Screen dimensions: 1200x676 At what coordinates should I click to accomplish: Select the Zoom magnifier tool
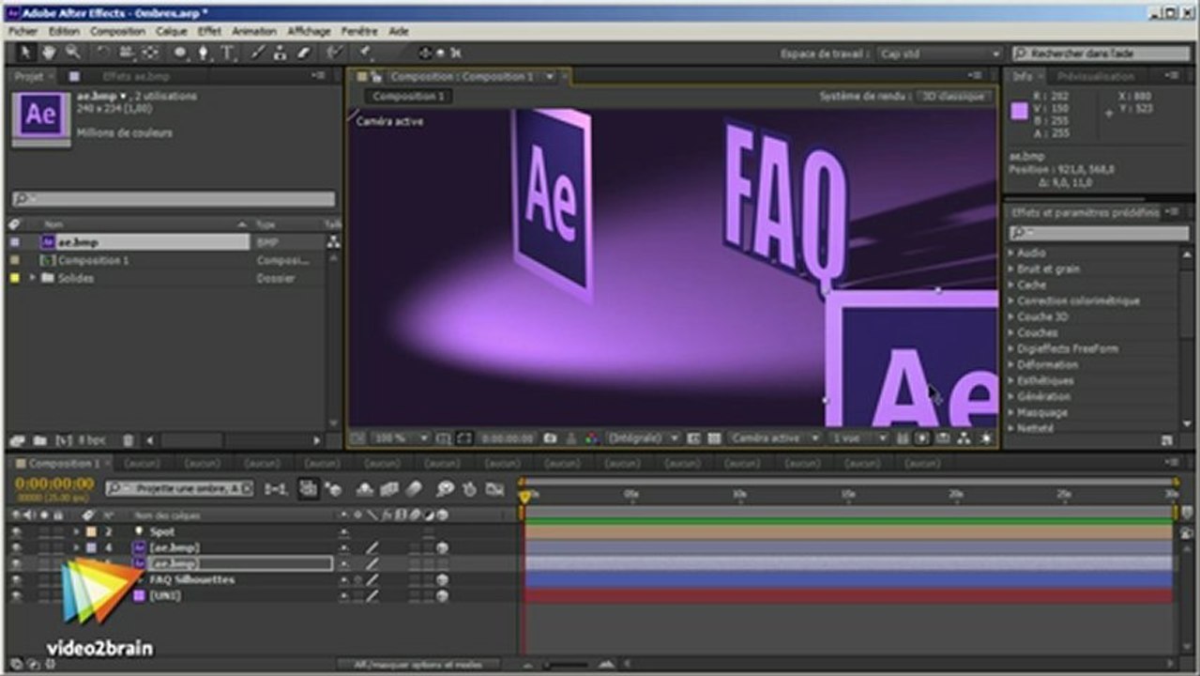72,53
